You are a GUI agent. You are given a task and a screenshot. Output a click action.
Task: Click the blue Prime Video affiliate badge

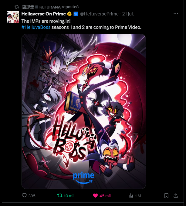[76, 14]
